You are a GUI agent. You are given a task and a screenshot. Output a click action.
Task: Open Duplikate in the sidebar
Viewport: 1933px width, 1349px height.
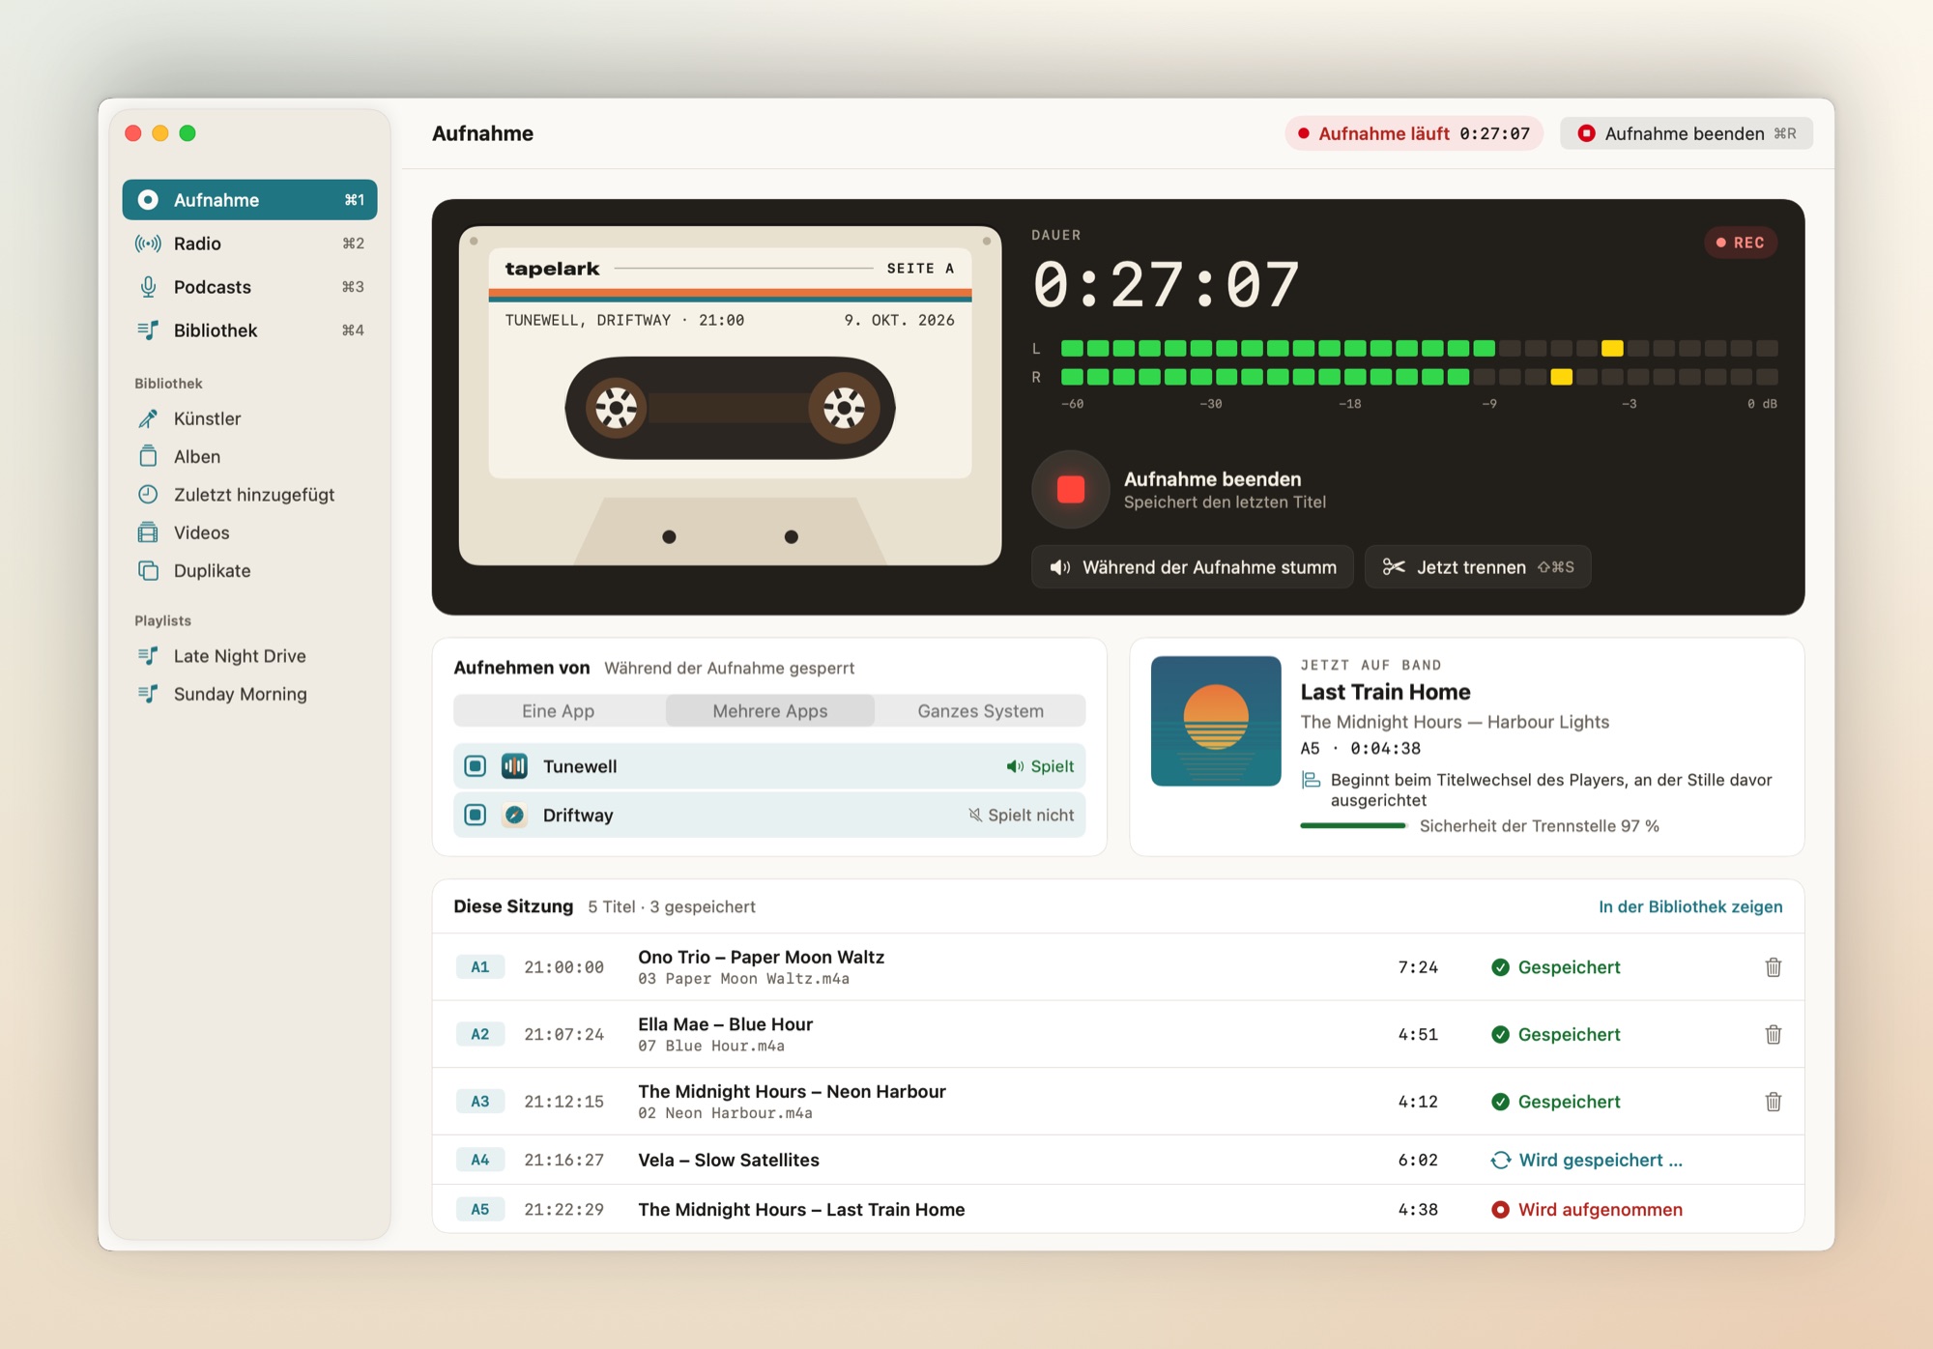coord(249,571)
